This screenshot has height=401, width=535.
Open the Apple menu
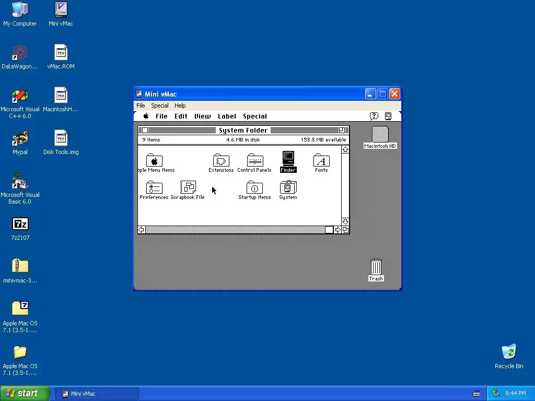(146, 116)
